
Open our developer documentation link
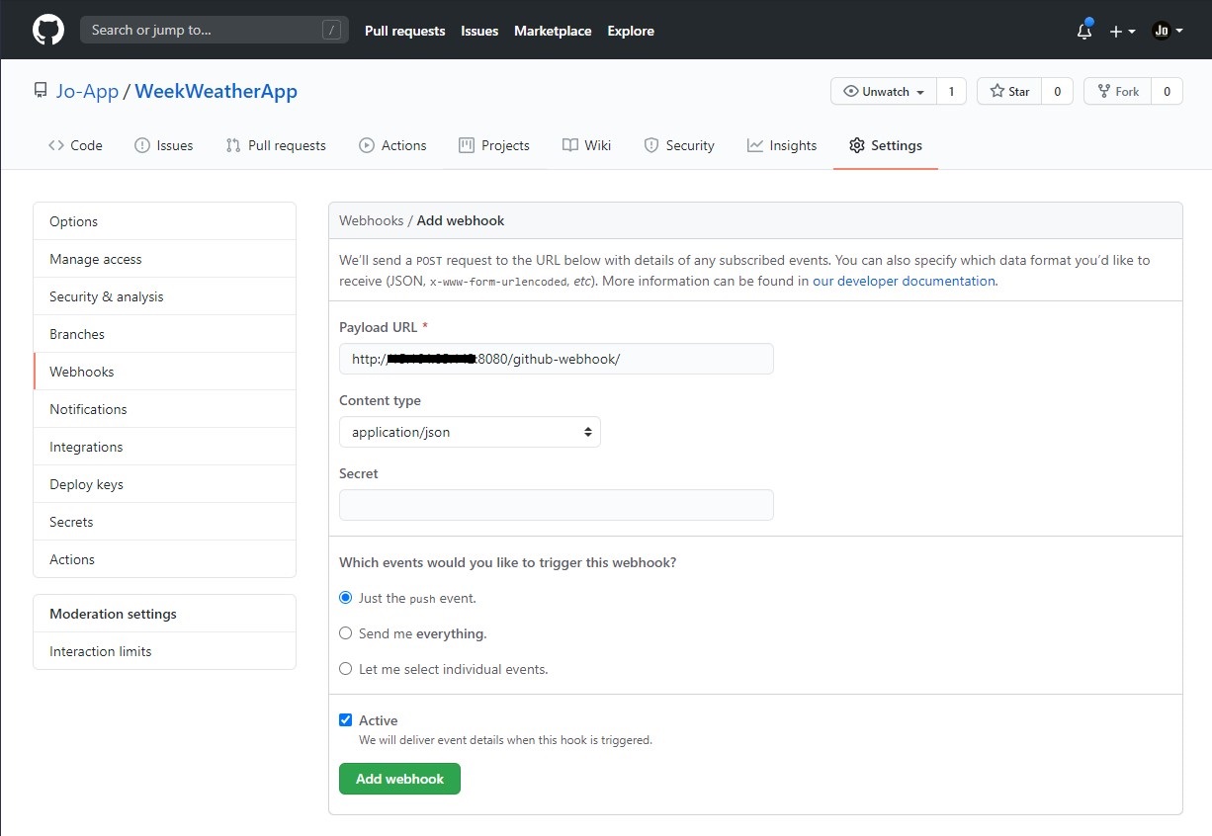click(x=904, y=281)
